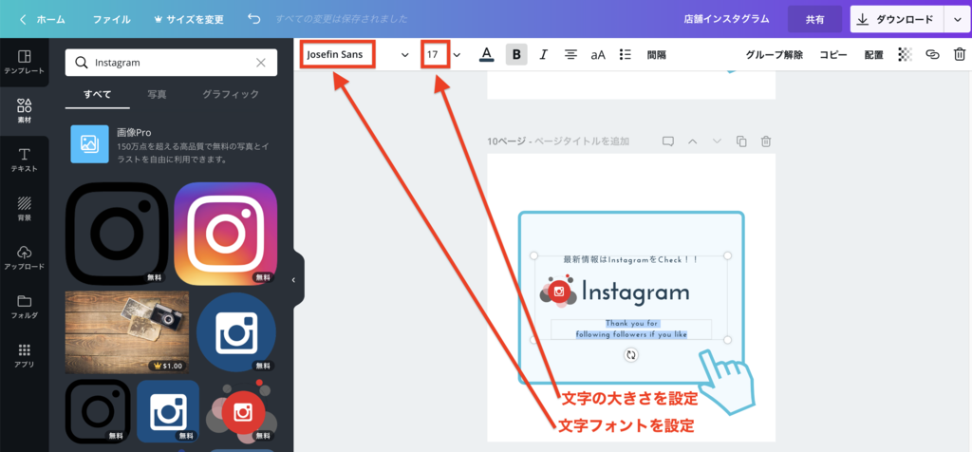
Task: Click the 共有 share button
Action: [x=814, y=19]
